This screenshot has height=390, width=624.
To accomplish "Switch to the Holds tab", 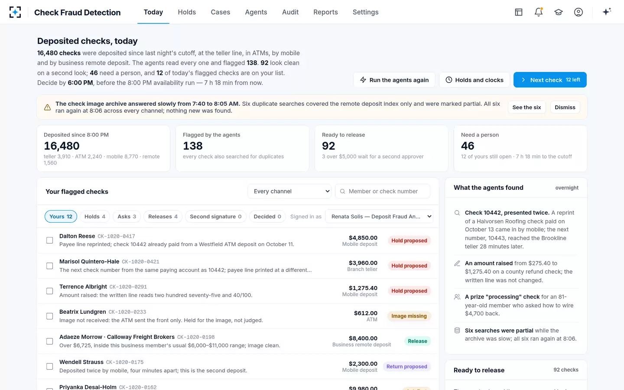I will point(187,12).
